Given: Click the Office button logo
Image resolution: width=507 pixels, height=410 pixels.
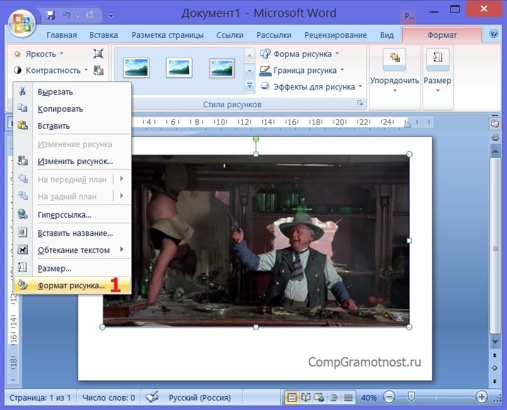Looking at the screenshot, I should (x=21, y=23).
